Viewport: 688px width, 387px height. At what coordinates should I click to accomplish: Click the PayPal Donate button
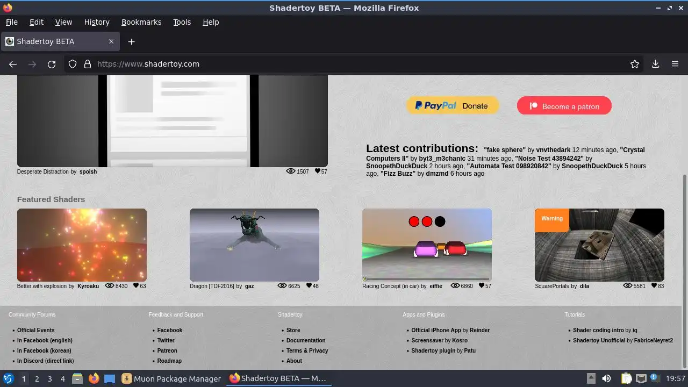point(452,106)
